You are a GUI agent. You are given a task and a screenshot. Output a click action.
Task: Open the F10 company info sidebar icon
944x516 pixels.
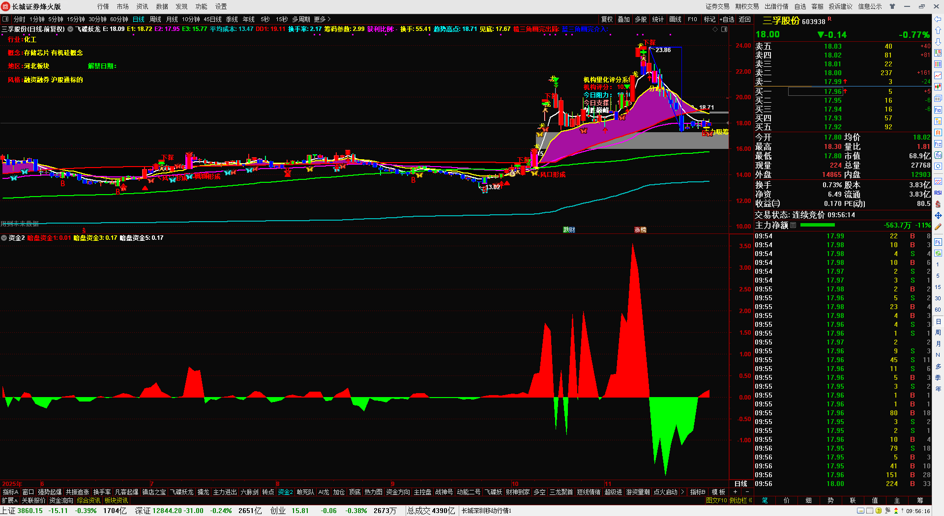point(938,110)
